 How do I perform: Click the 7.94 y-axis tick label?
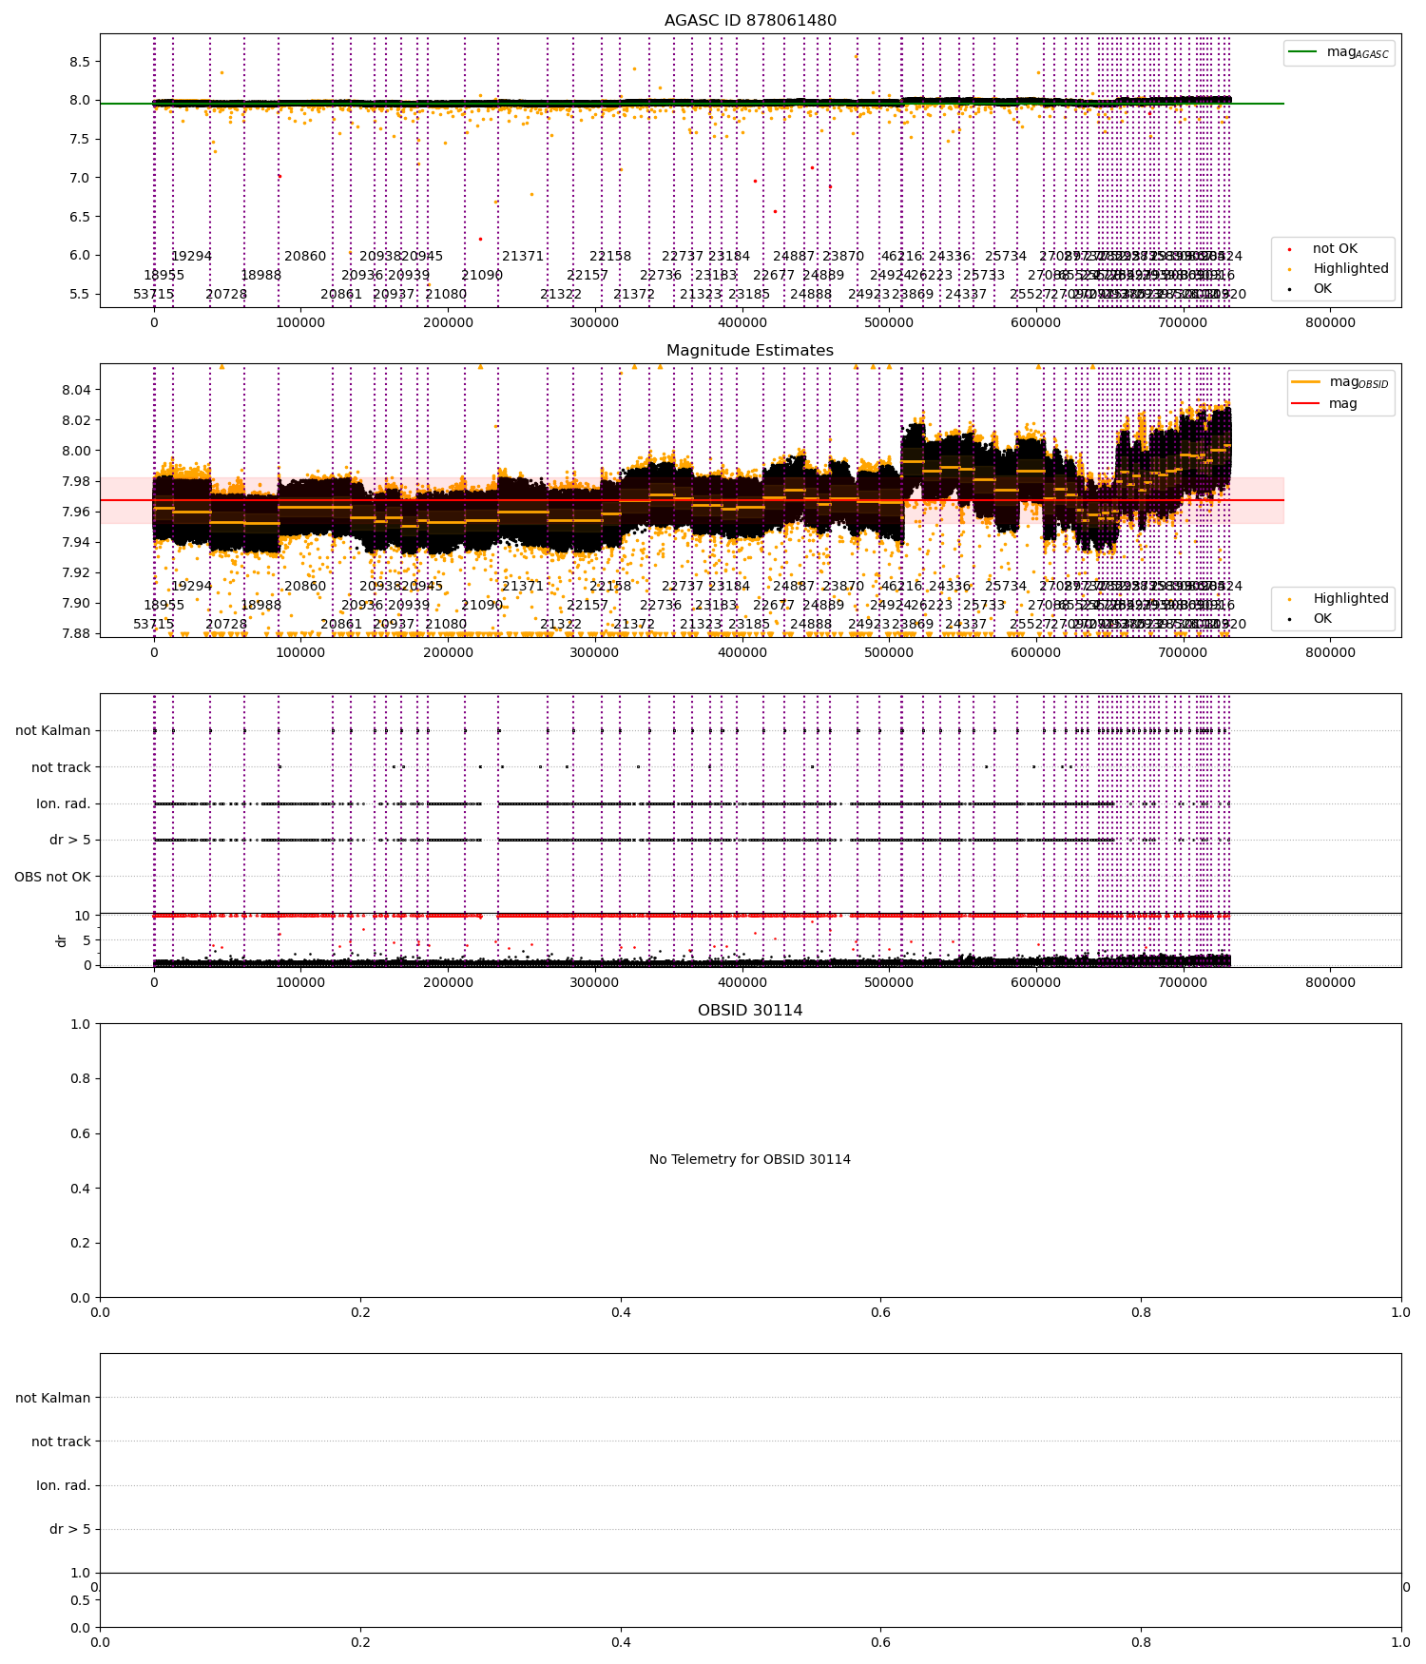[x=76, y=542]
